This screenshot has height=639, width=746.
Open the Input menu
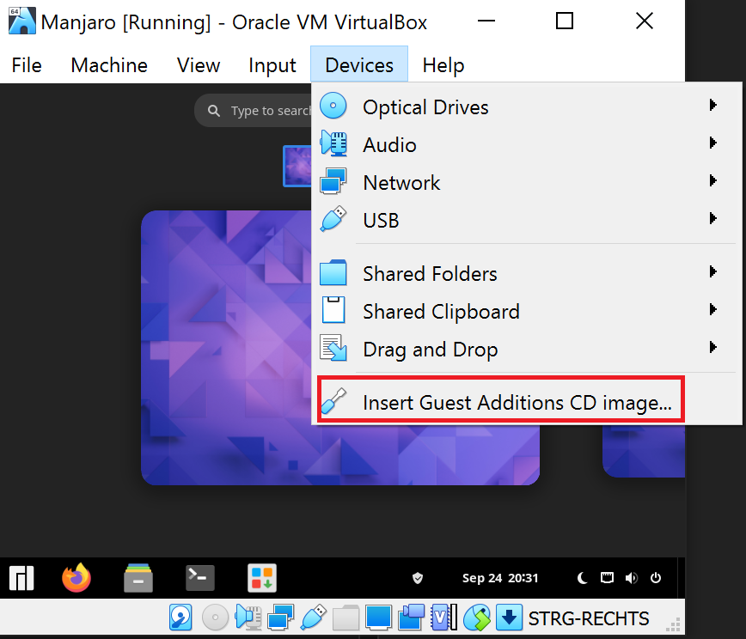pos(272,65)
